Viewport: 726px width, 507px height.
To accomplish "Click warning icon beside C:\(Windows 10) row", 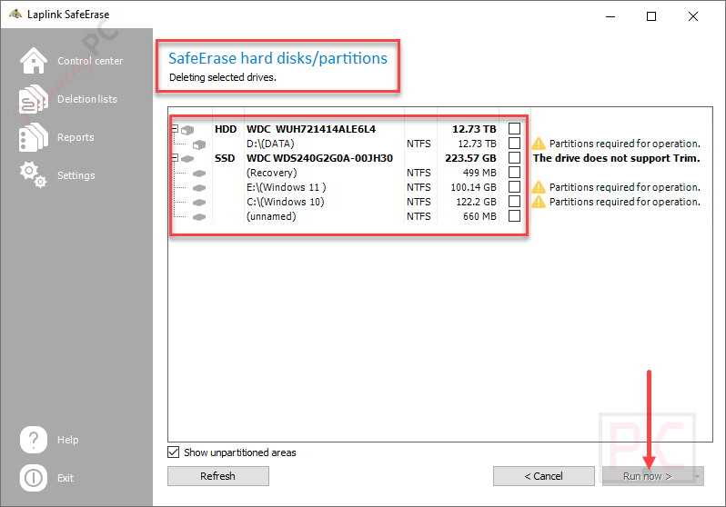I will [539, 202].
